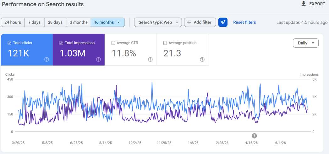Click the Clicks axis title
This screenshot has height=154, width=329.
[x=10, y=74]
